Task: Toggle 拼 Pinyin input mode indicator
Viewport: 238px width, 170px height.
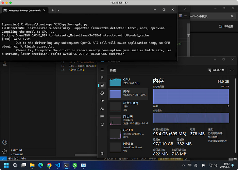Action: pos(203,165)
